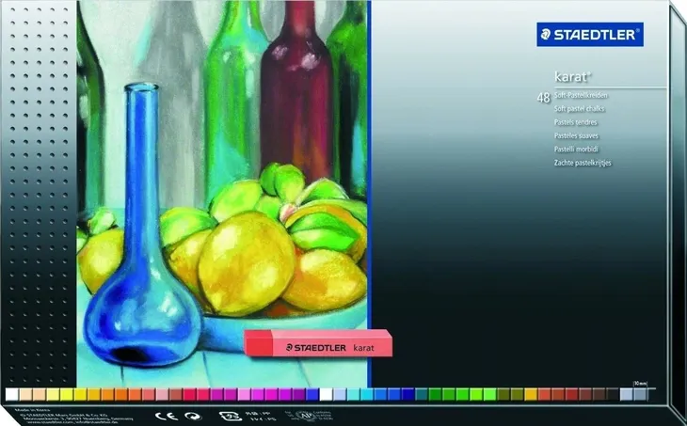Click the dark red bottle in the painting
The width and height of the screenshot is (687, 426).
[x=296, y=92]
